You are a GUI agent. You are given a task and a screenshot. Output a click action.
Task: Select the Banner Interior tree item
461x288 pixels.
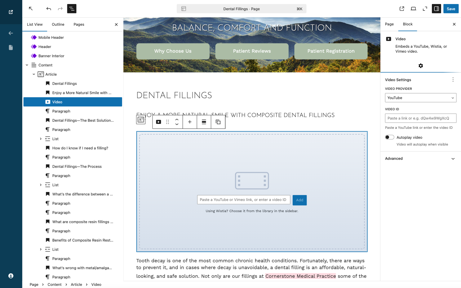pyautogui.click(x=73, y=56)
